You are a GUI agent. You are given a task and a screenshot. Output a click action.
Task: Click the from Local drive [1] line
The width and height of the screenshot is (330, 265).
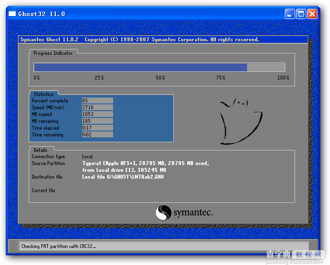[124, 170]
